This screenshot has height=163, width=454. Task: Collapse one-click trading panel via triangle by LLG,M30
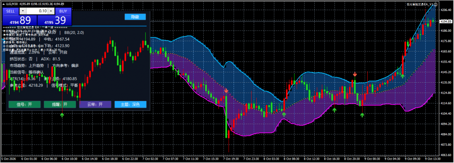coord(3,4)
